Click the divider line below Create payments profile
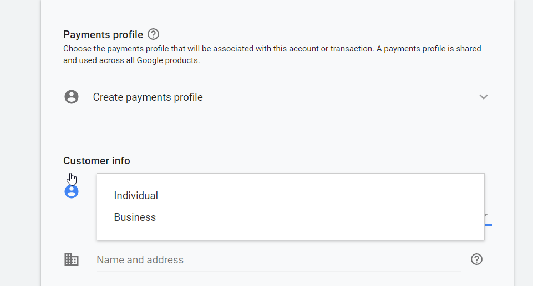The width and height of the screenshot is (533, 286). [x=277, y=119]
